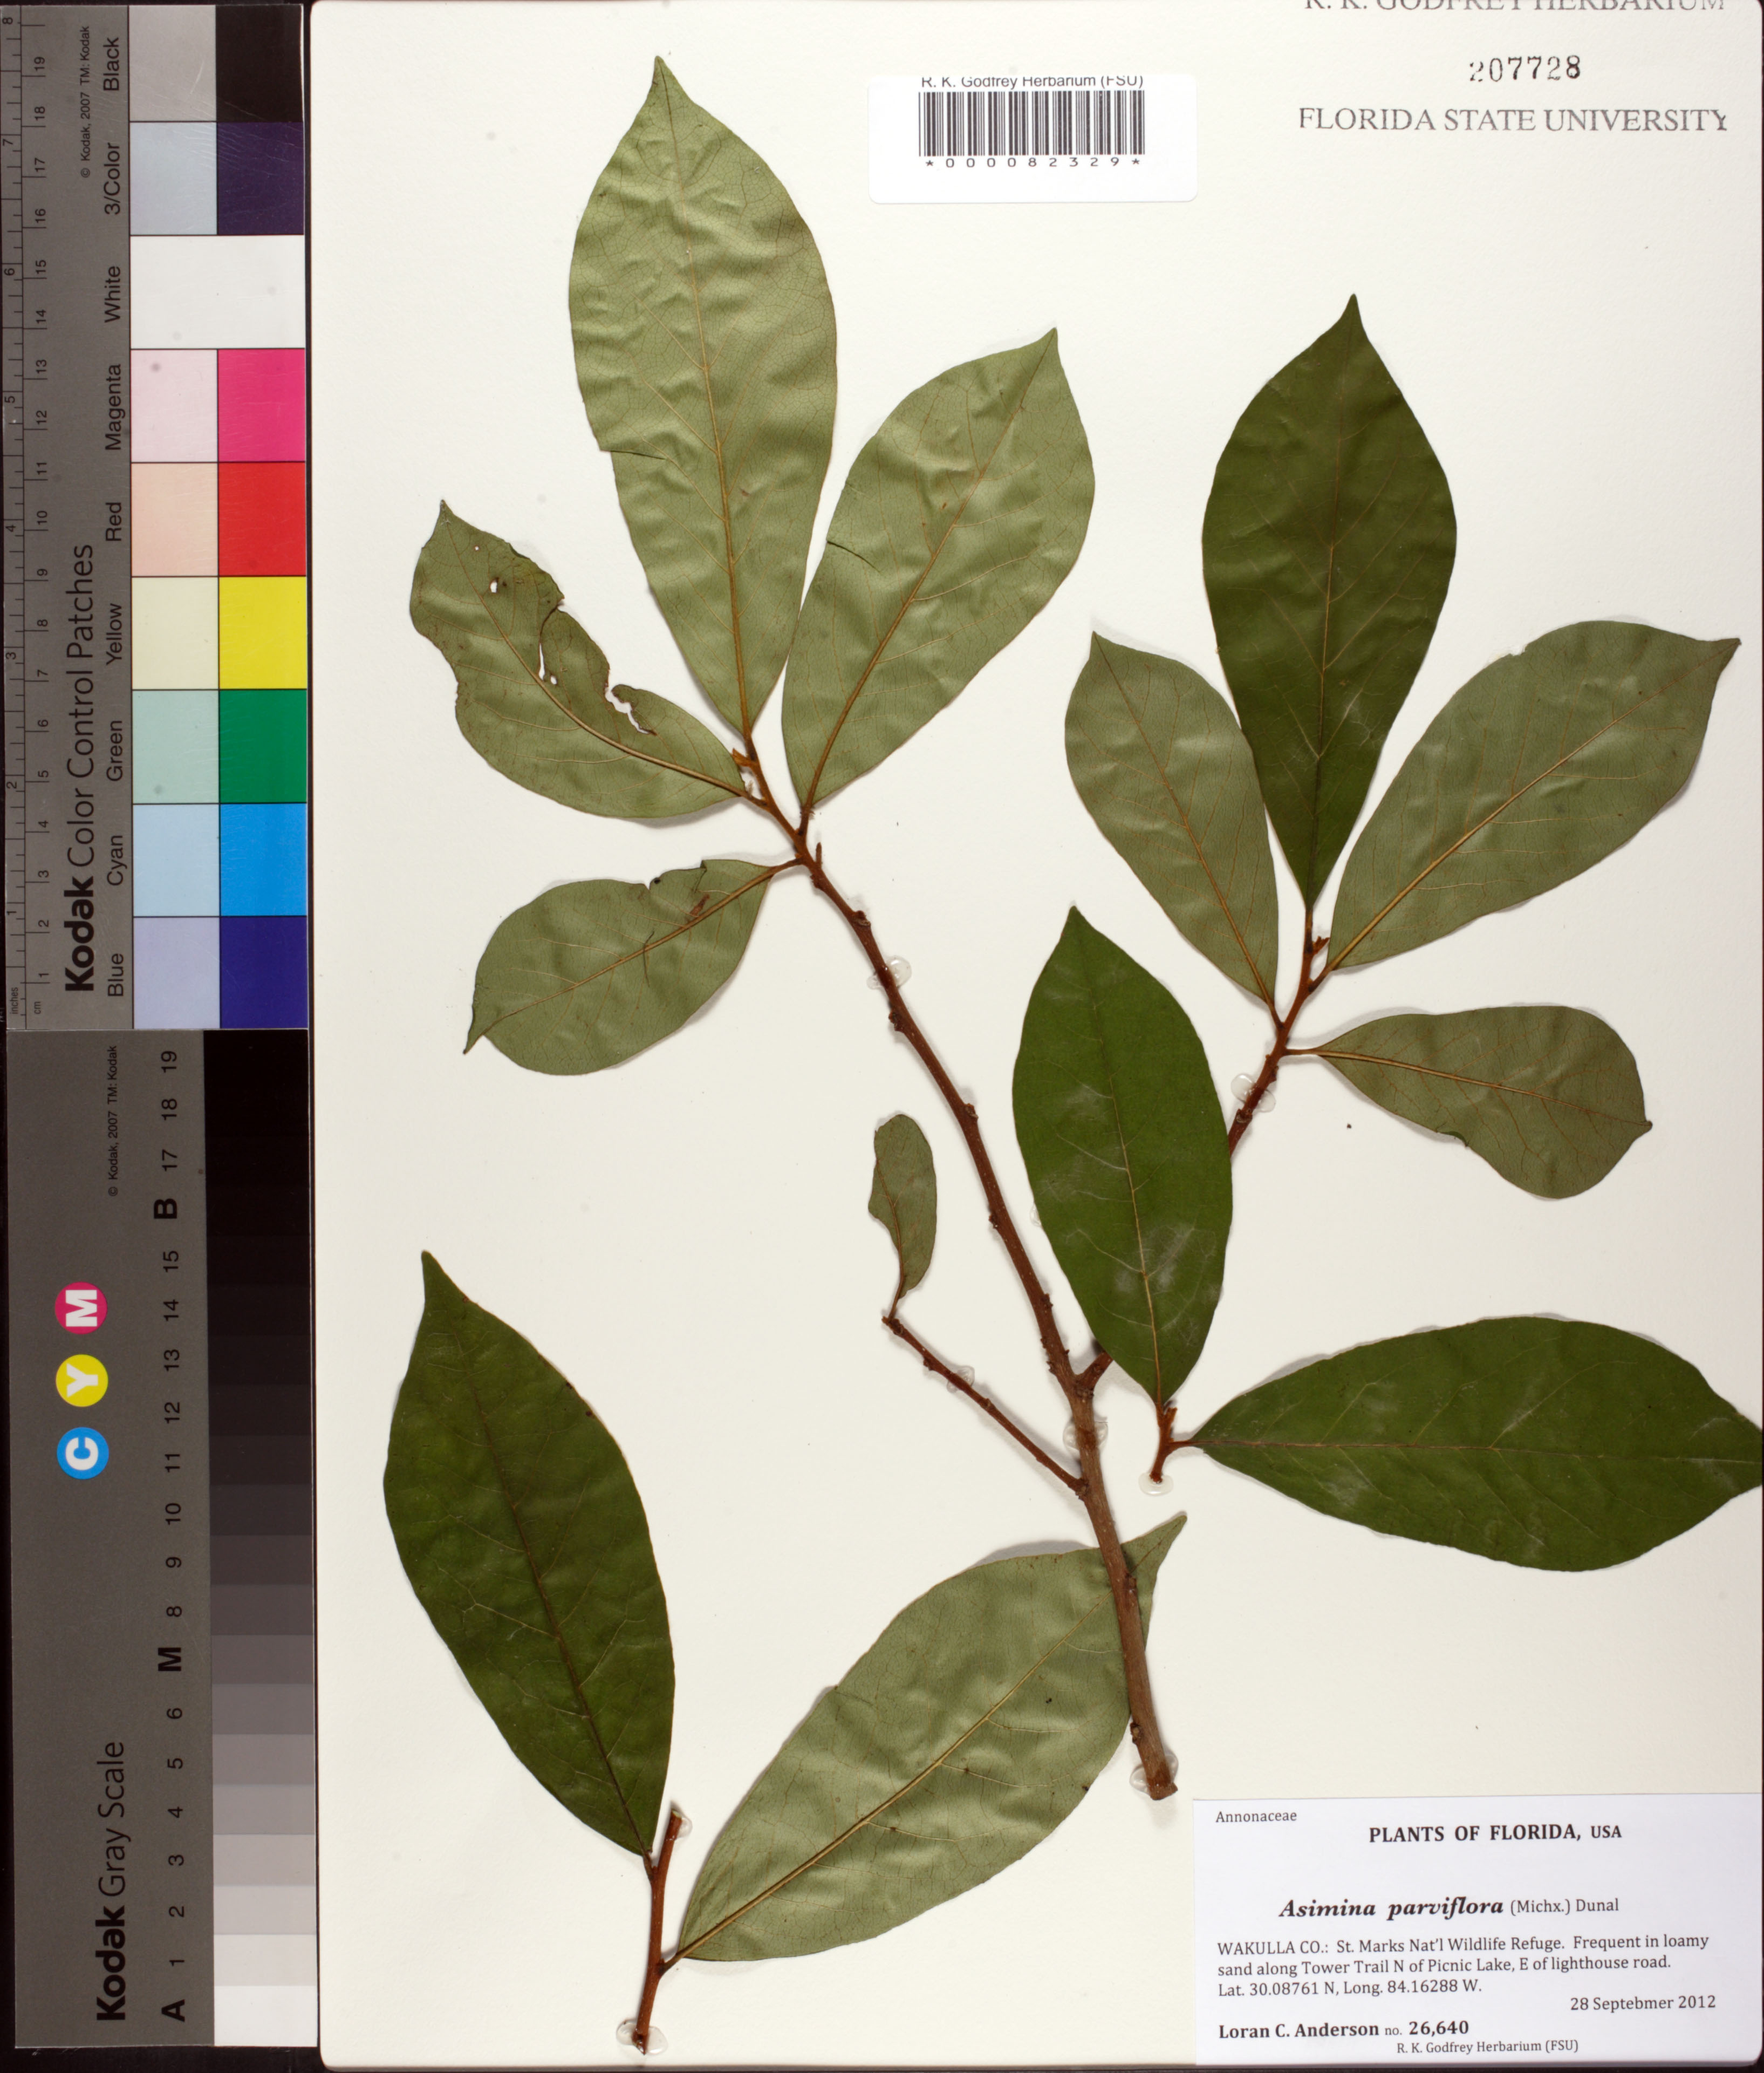Select the bright cyan color patch

tap(261, 859)
